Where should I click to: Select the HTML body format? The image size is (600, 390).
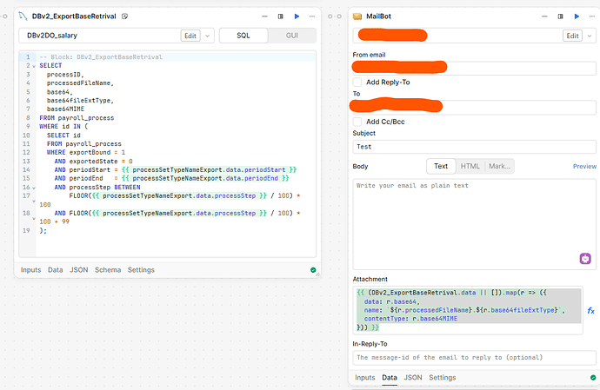click(x=470, y=166)
